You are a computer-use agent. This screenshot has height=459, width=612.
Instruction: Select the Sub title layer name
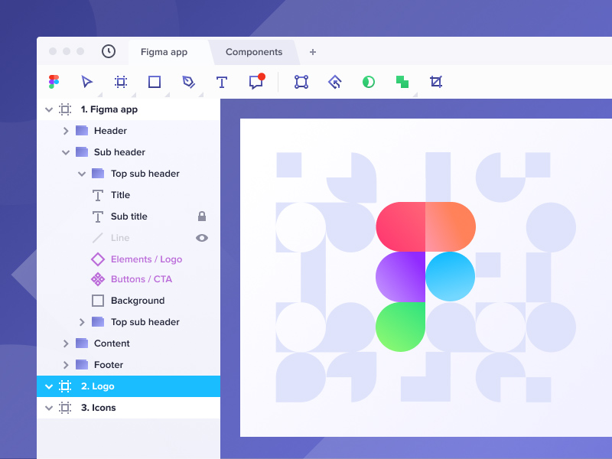(x=129, y=216)
